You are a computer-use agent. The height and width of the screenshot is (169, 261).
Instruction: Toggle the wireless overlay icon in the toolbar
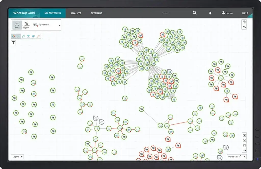click(28, 36)
